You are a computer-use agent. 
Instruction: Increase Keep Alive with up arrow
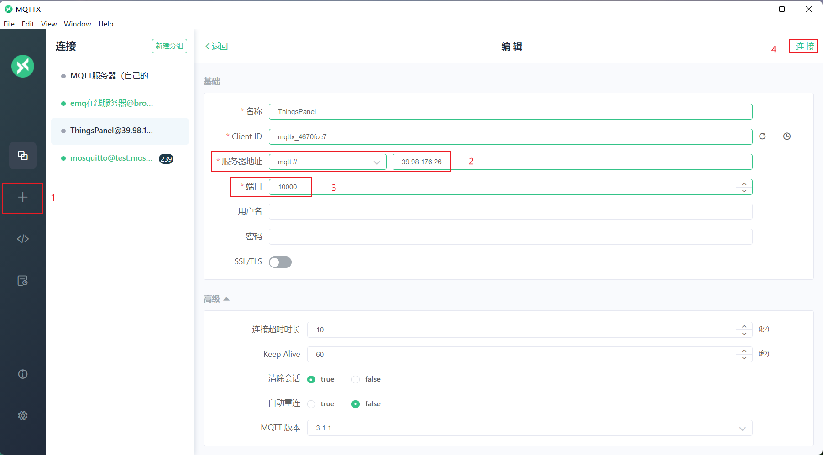[744, 350]
